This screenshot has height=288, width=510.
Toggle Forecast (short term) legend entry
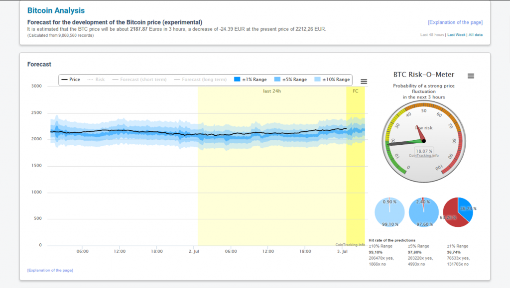tap(139, 80)
